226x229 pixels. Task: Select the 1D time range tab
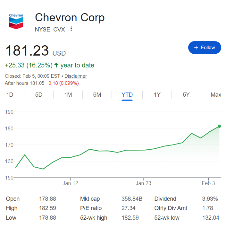(x=10, y=95)
